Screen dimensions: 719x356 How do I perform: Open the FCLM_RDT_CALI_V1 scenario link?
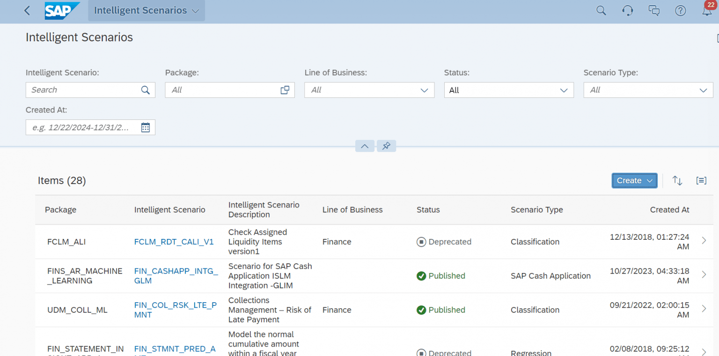(174, 242)
